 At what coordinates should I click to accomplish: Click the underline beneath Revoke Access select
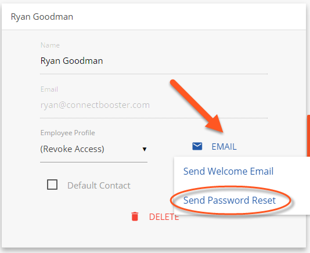click(93, 162)
